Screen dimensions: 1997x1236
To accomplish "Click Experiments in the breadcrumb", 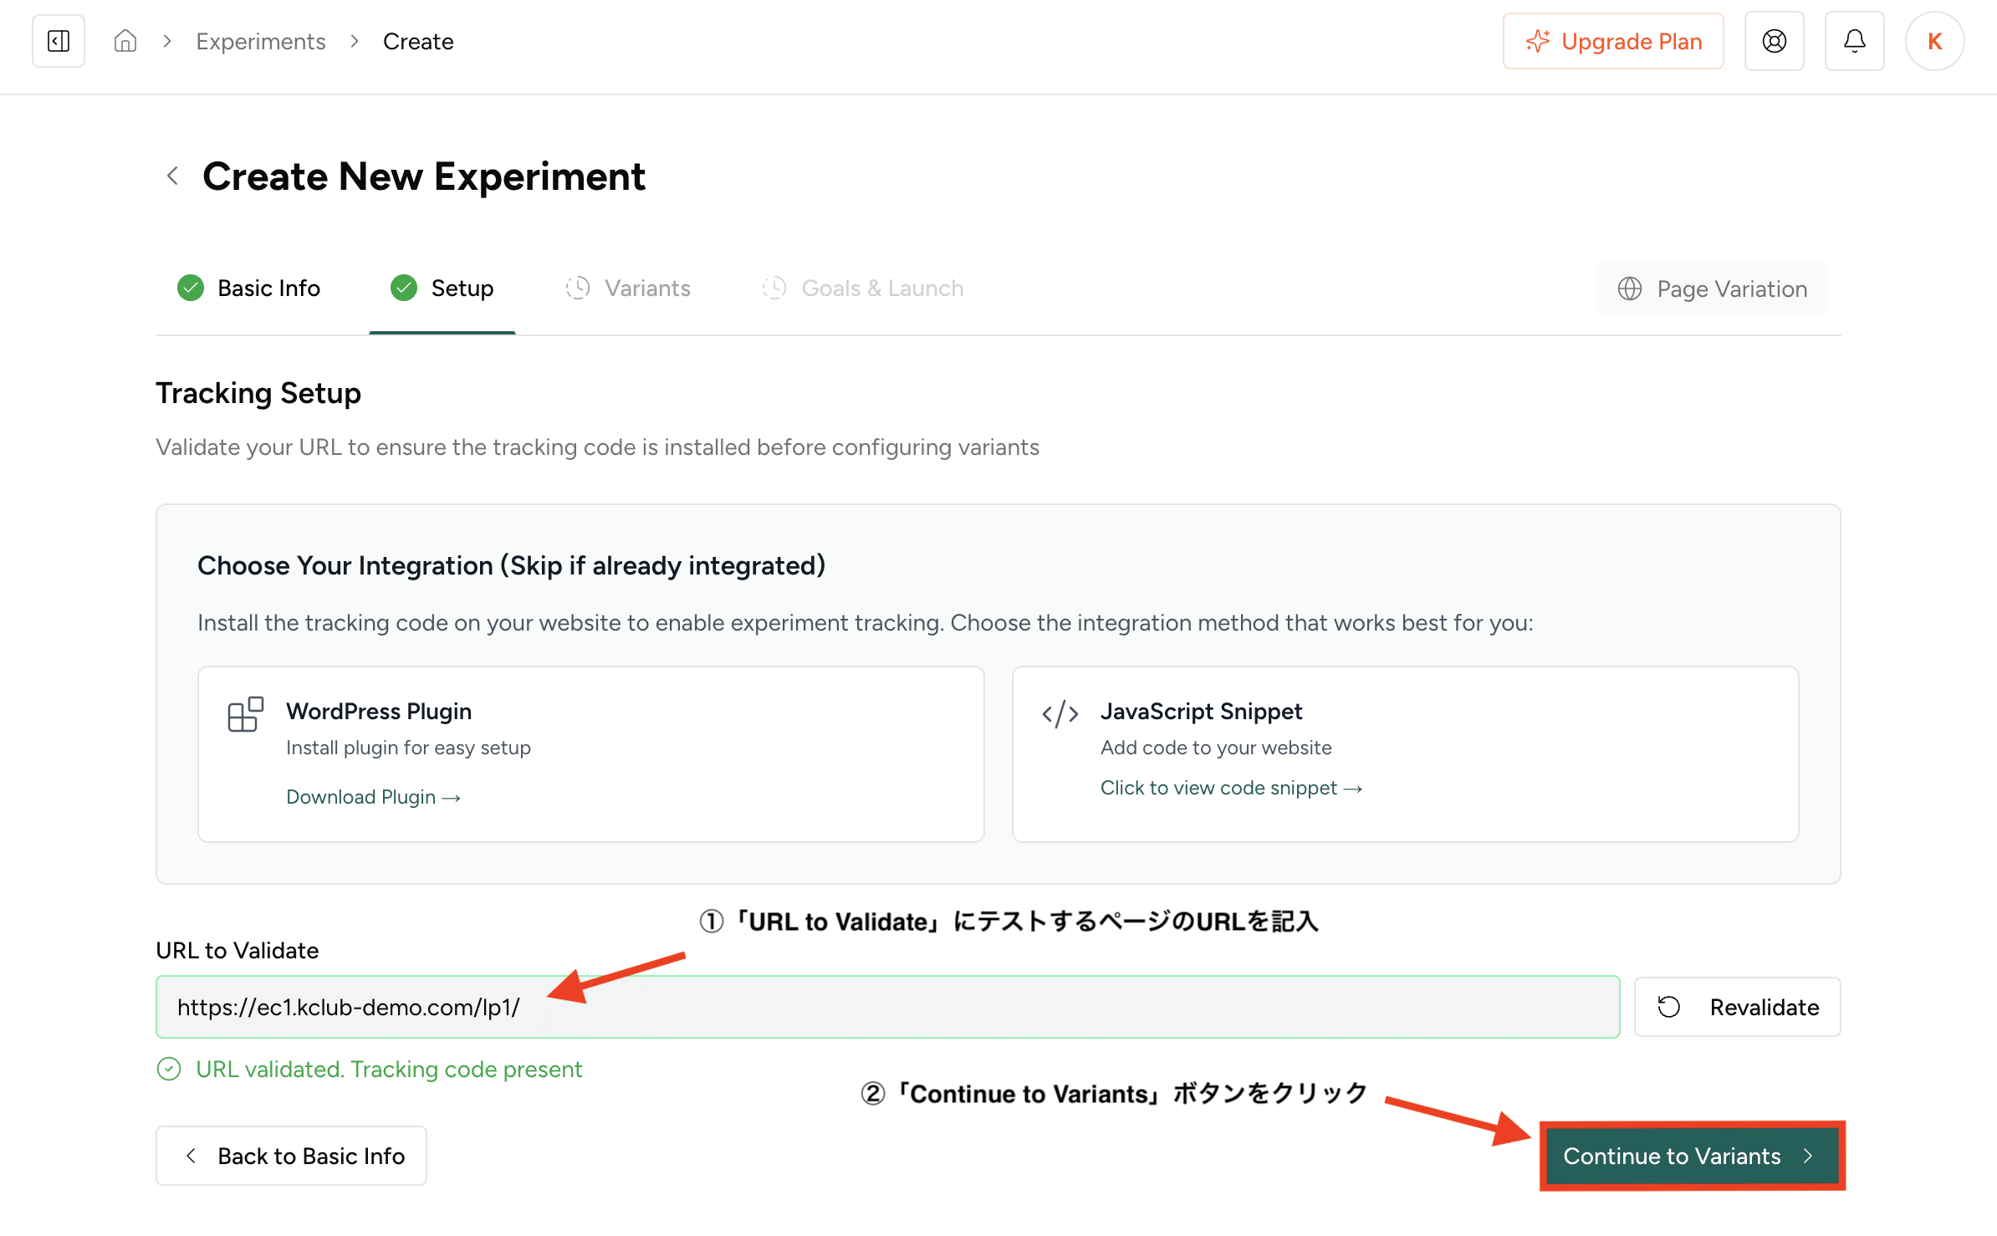I will click(260, 42).
